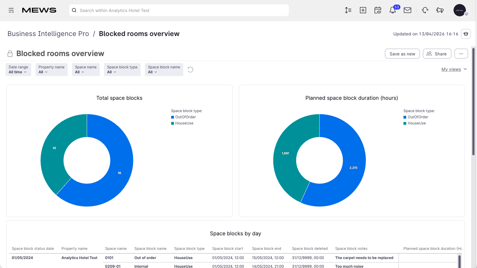This screenshot has width=477, height=268.
Task: Open the mail envelope icon
Action: (407, 10)
